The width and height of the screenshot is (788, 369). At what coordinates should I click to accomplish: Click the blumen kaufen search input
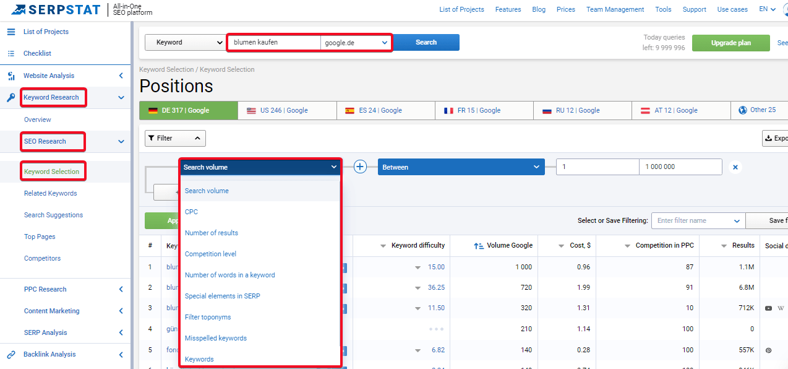[x=274, y=43]
